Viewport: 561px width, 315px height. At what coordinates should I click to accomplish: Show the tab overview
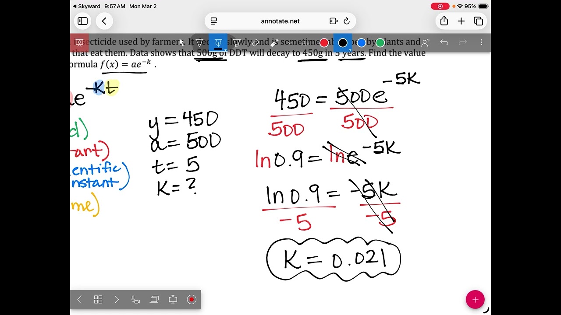478,21
